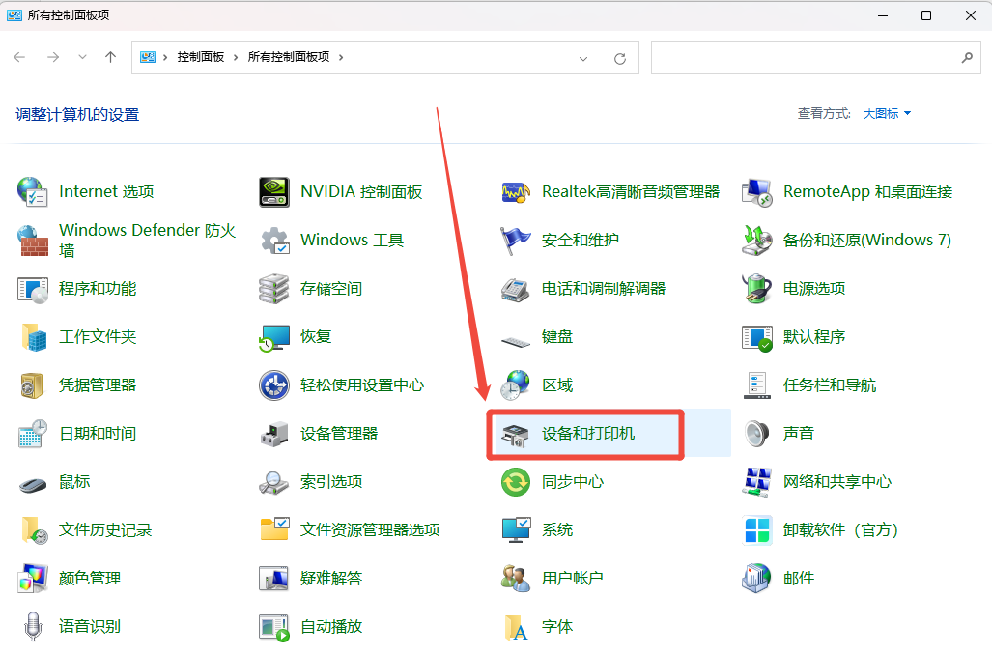Open the 备份和还原(Windows 7) icon
Image resolution: width=992 pixels, height=655 pixels.
(x=756, y=241)
